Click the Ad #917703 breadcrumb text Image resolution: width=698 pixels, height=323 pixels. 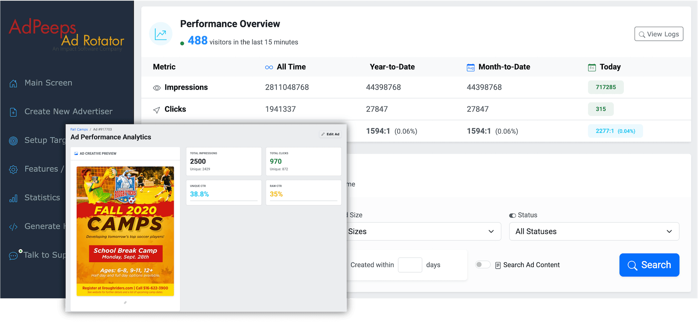(103, 129)
